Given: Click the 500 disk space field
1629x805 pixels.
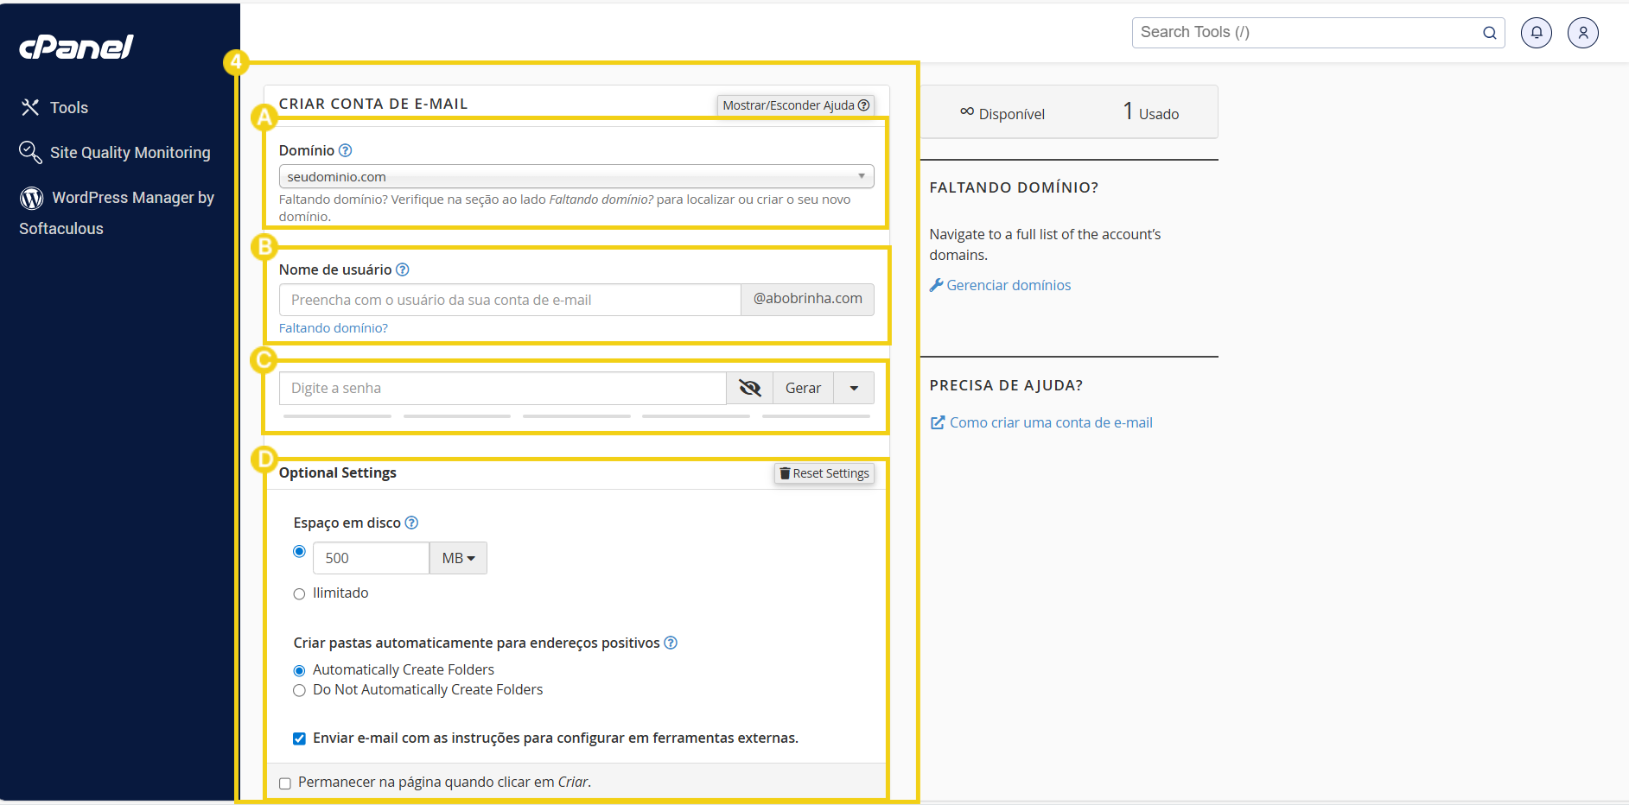Looking at the screenshot, I should pos(371,558).
